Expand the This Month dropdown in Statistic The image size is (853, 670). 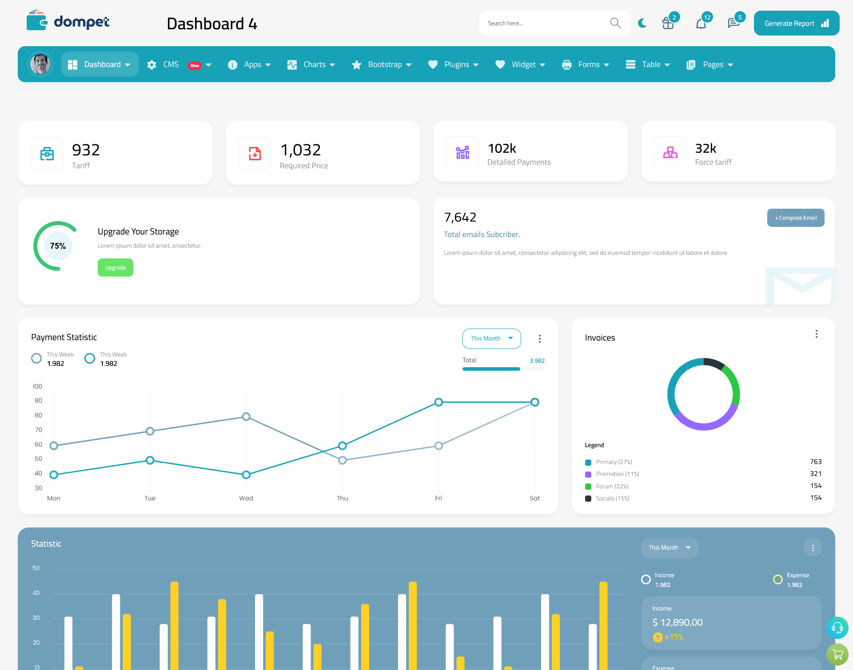[x=668, y=547]
